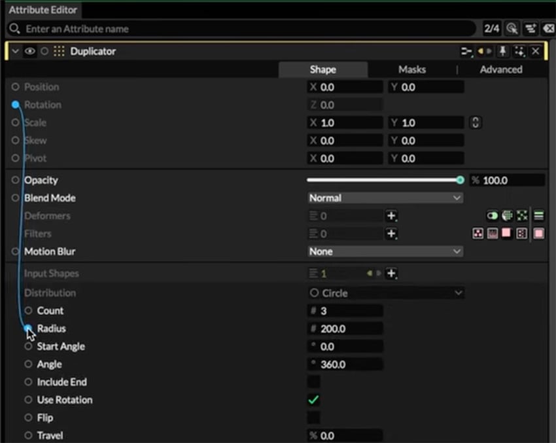Viewport: 556px width, 443px height.
Task: Switch to the Masks tab
Action: pyautogui.click(x=411, y=69)
